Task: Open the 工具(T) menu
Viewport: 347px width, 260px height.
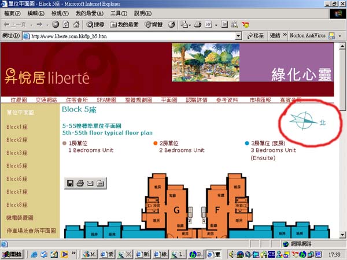Action: tap(119, 13)
